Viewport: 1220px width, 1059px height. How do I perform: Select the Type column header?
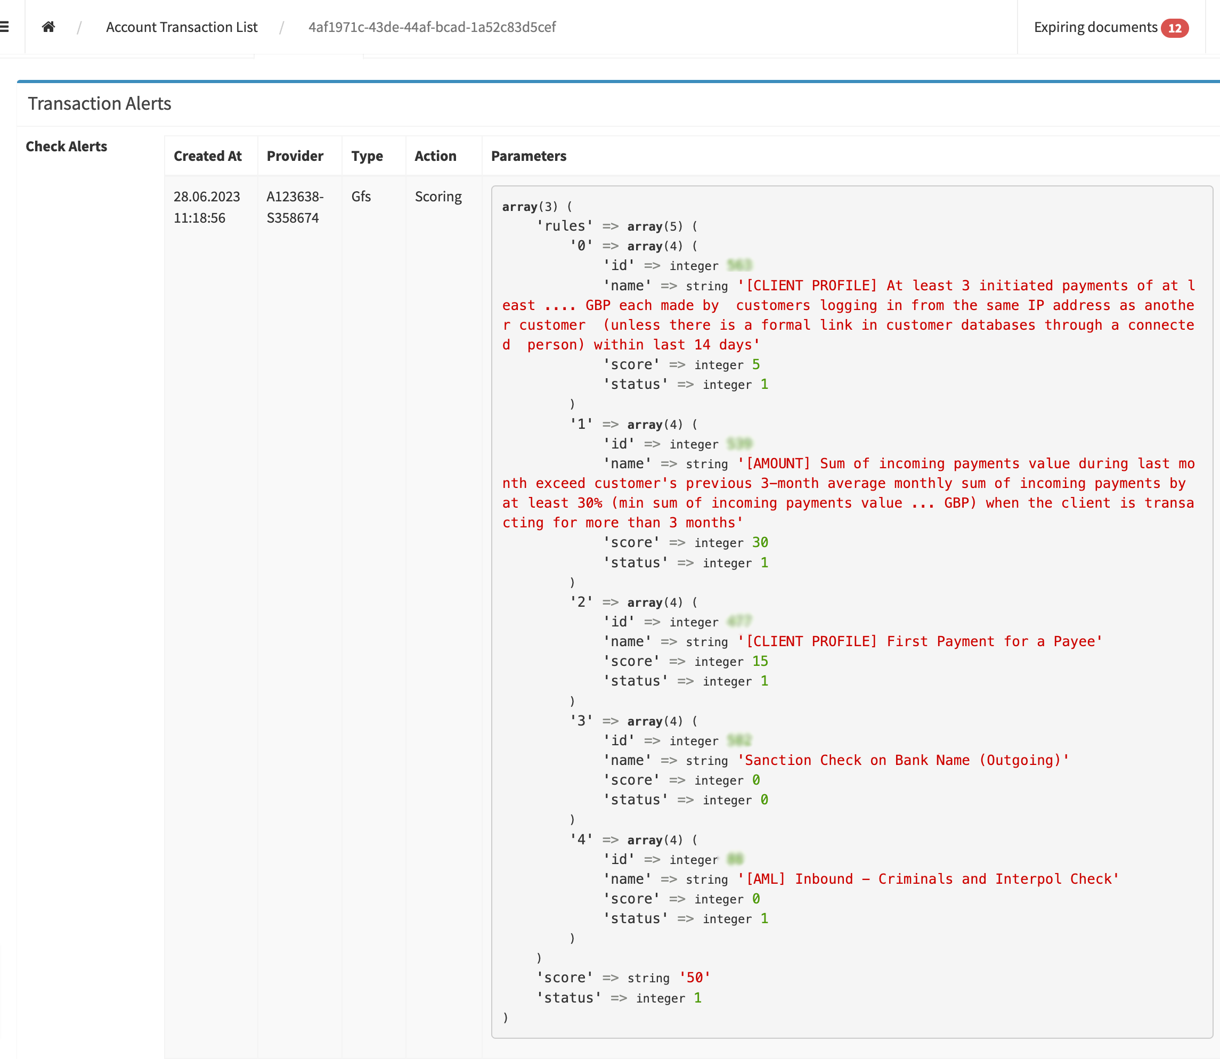coord(367,156)
